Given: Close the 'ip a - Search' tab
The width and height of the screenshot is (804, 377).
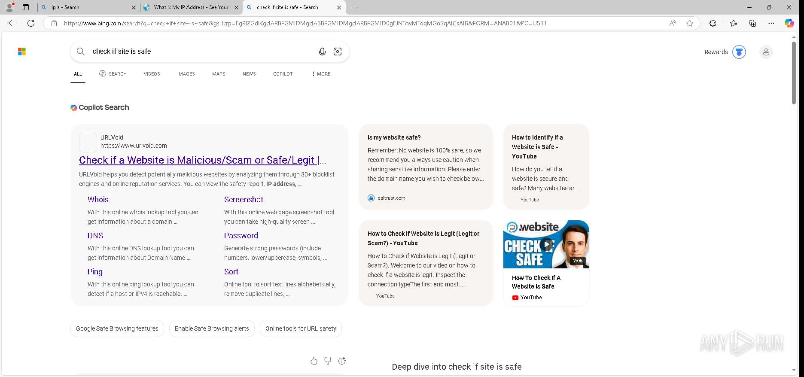Looking at the screenshot, I should click(134, 7).
